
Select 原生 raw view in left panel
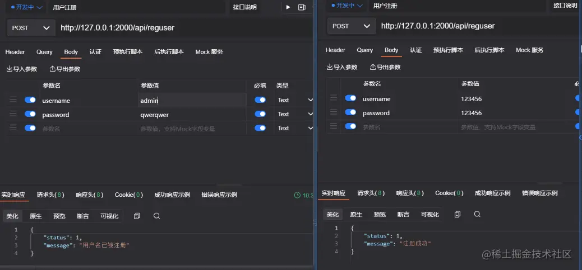tap(36, 216)
